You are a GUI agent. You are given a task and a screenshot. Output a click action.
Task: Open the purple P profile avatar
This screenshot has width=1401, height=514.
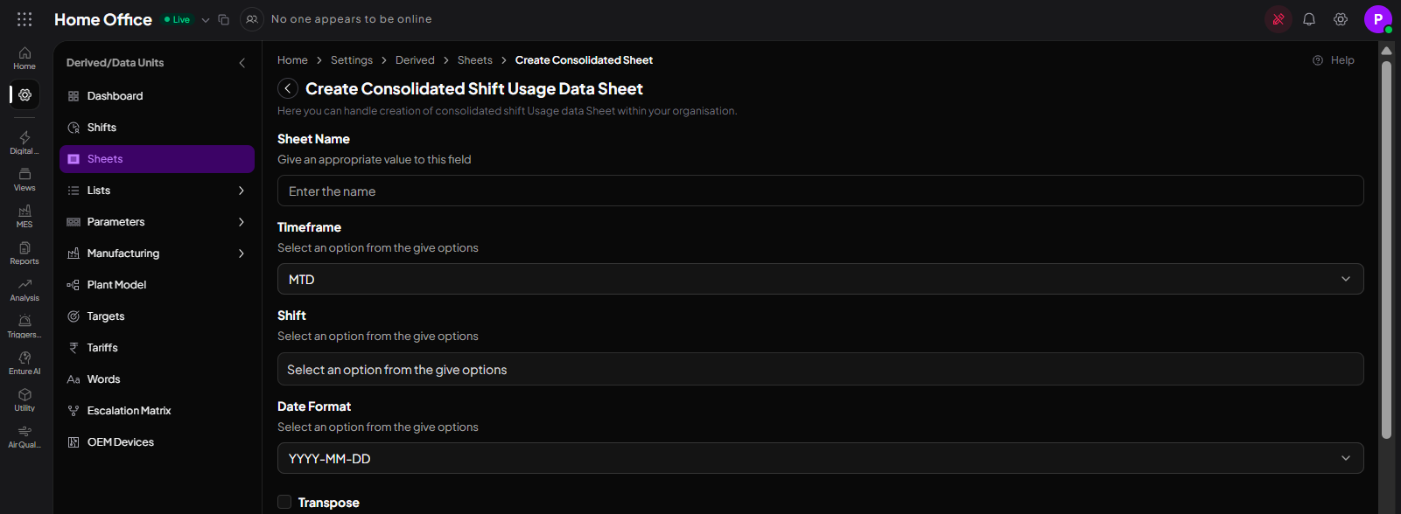coord(1378,19)
